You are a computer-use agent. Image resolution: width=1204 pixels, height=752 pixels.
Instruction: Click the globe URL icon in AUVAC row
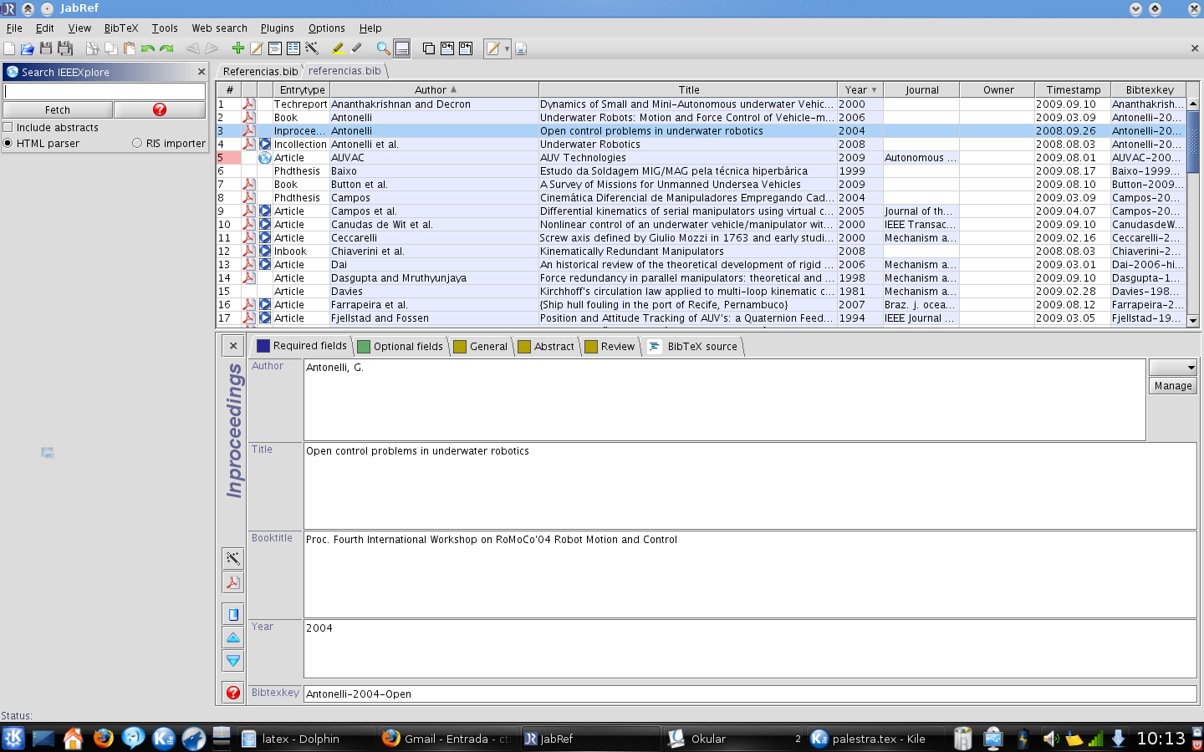coord(265,158)
